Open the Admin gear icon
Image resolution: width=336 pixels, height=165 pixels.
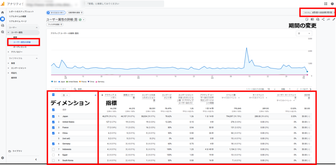coord(3,158)
